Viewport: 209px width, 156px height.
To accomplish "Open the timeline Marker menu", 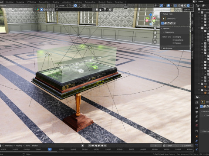I will click(x=35, y=146).
